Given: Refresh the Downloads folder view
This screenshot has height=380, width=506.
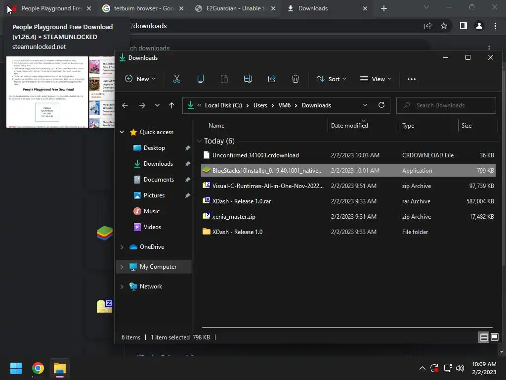Looking at the screenshot, I should coord(381,105).
